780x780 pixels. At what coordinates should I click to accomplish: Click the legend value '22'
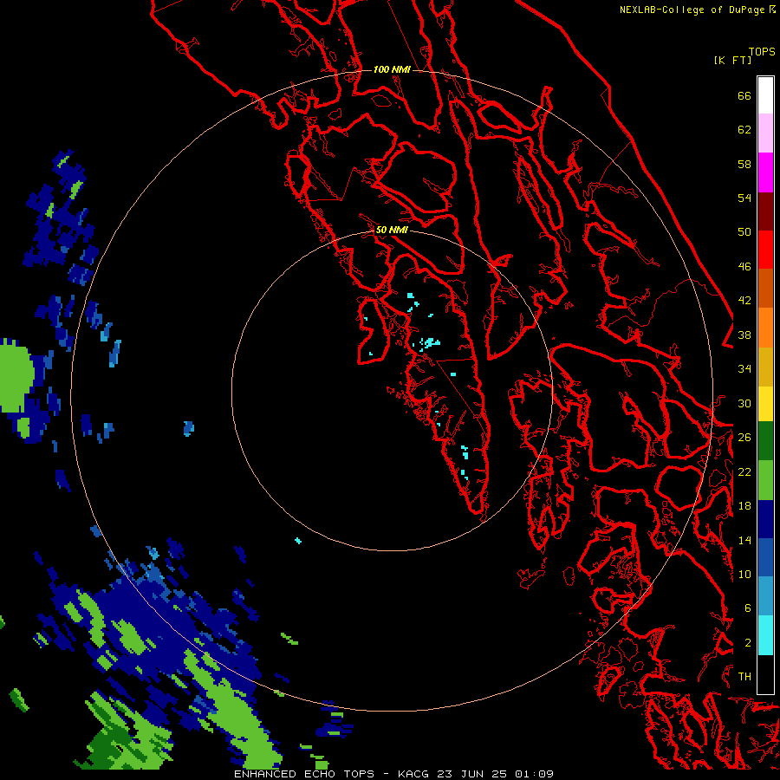[x=744, y=471]
